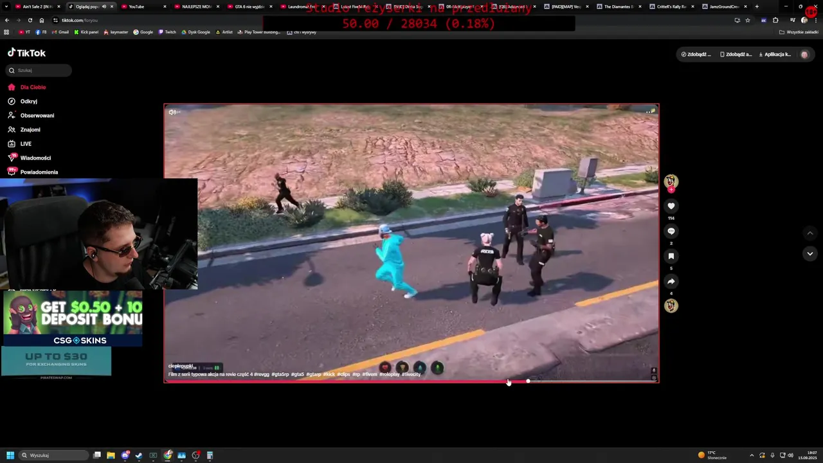
Task: Click the Wyszukaj taskbar search box
Action: click(x=55, y=455)
